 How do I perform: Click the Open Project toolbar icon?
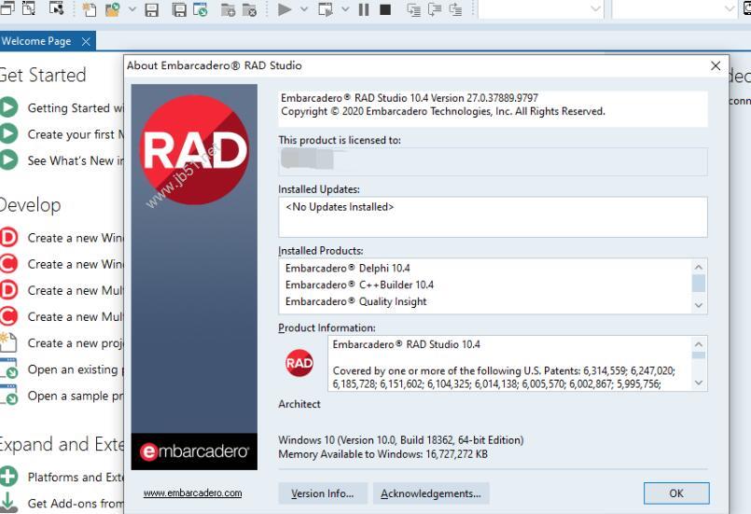pos(201,9)
